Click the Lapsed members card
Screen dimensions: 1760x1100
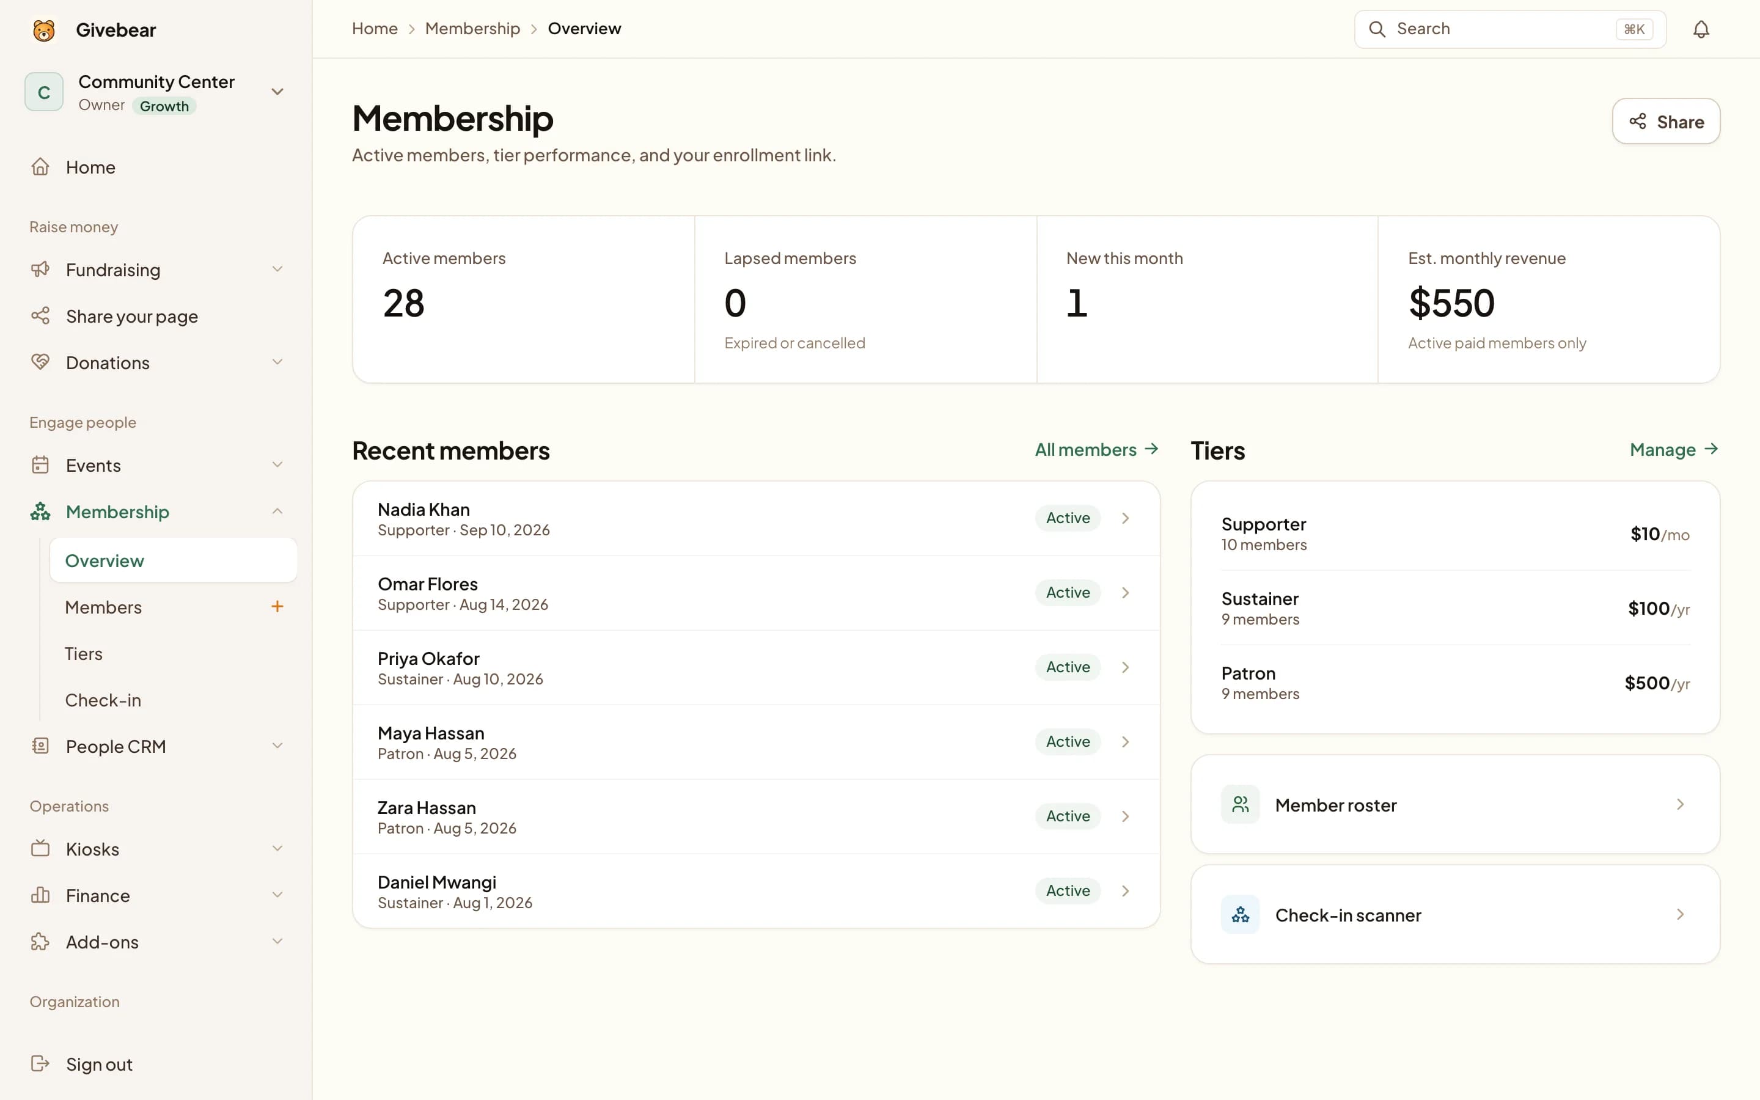coord(865,299)
